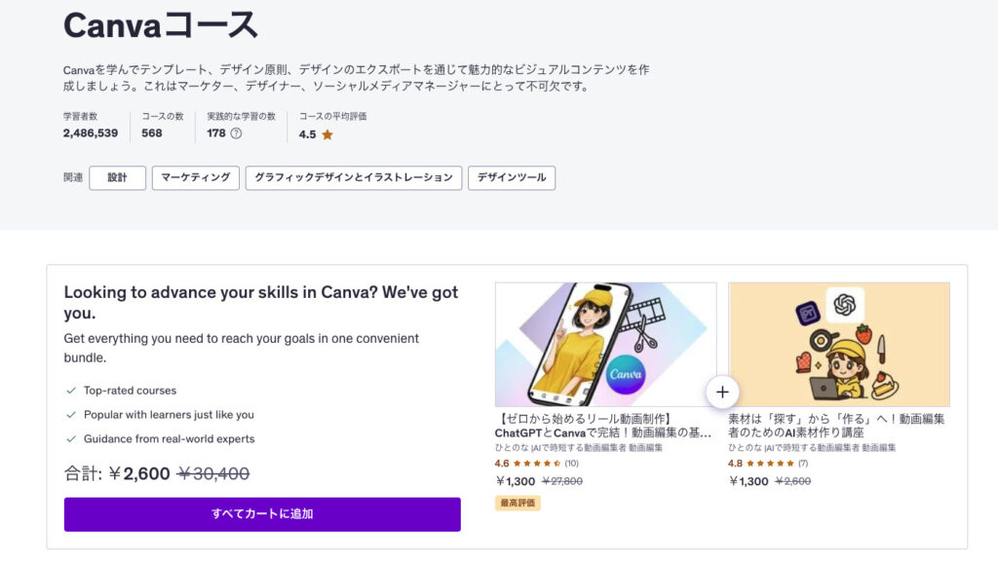The image size is (998, 563).
Task: Click the 最高評価 badge label
Action: coord(518,504)
